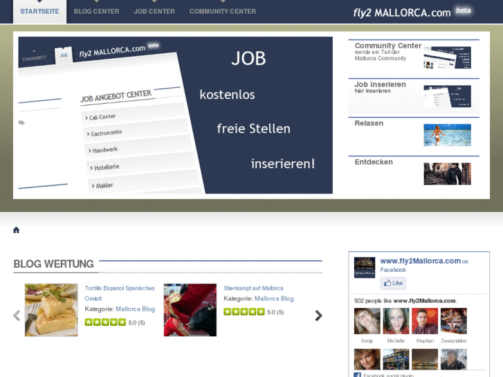
Task: Click the Facebook social plugin icon
Action: 358,375
